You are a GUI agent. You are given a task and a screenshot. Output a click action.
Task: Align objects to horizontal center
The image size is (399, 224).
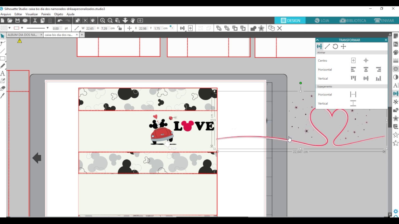point(366,69)
